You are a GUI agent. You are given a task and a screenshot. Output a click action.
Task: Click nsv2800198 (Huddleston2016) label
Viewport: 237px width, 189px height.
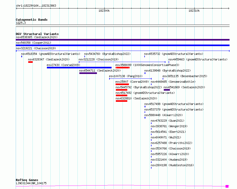[173, 165]
